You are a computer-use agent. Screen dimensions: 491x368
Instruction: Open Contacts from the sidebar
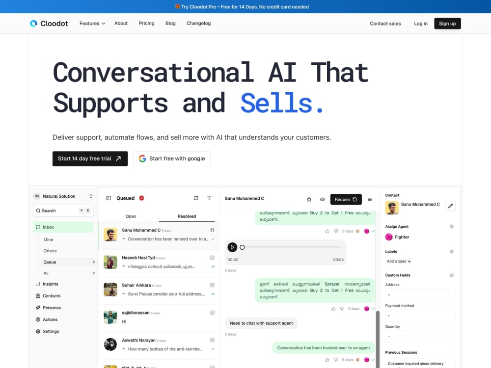coord(48,296)
